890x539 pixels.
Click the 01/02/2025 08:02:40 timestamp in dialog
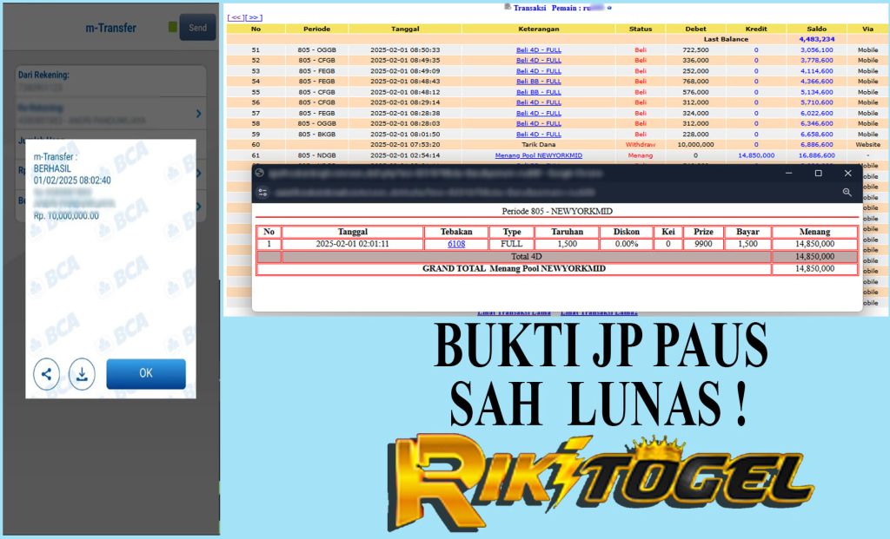coord(72,181)
